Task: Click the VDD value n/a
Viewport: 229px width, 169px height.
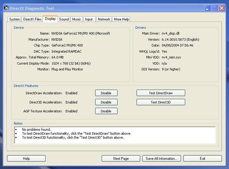Action: [x=164, y=63]
